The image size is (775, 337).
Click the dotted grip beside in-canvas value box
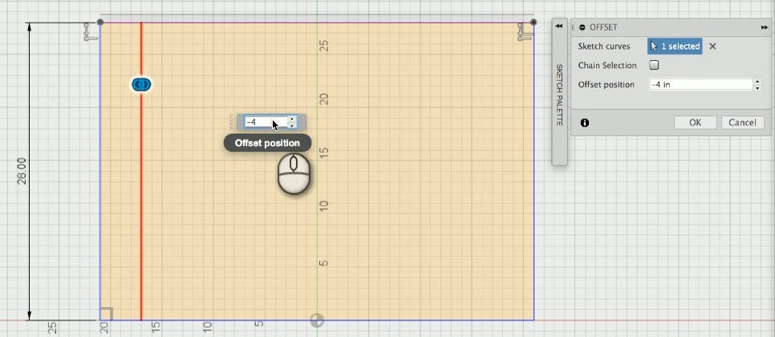pos(231,121)
